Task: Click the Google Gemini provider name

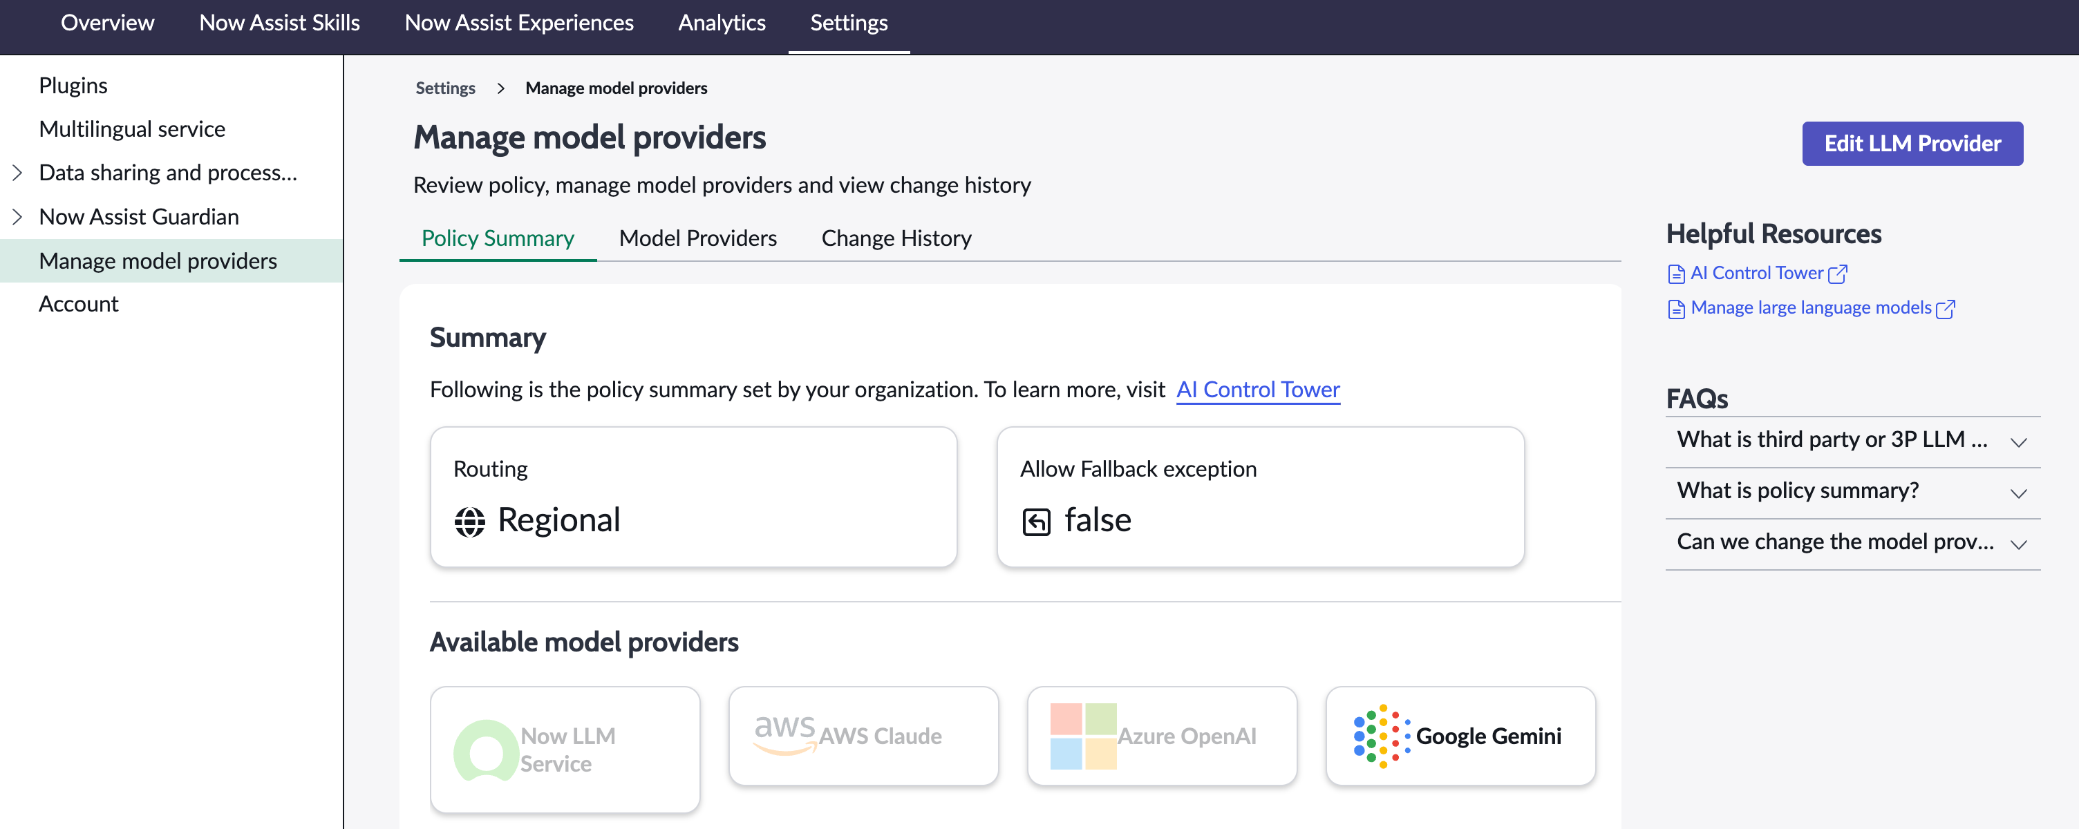Action: pos(1488,736)
